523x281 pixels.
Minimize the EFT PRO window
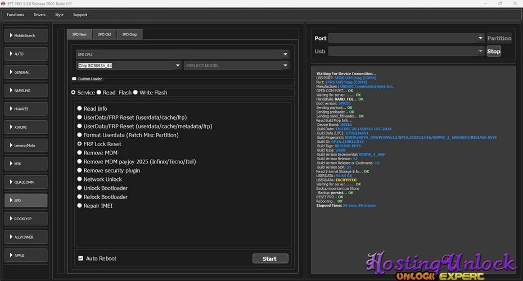point(485,3)
